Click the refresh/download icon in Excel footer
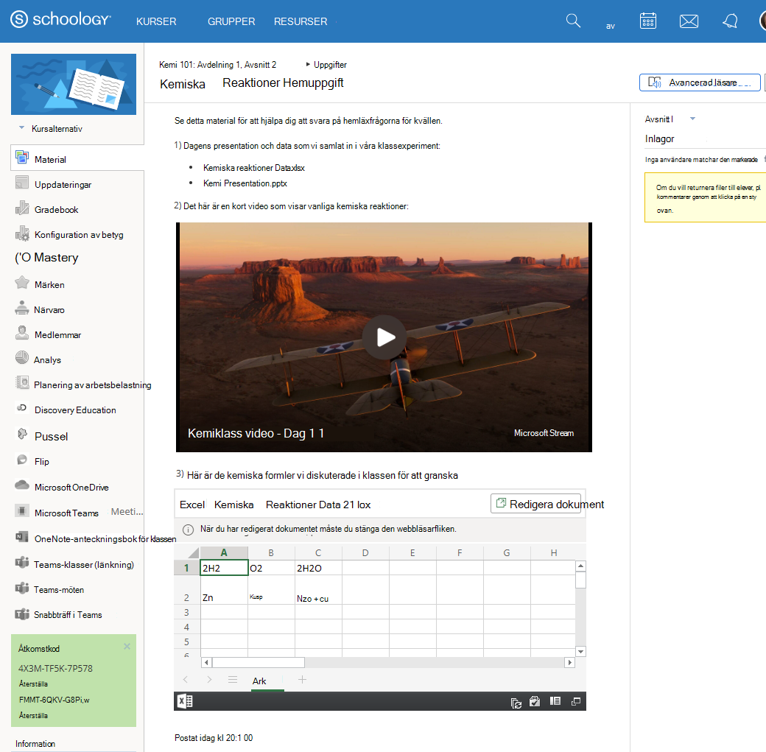 click(x=516, y=703)
